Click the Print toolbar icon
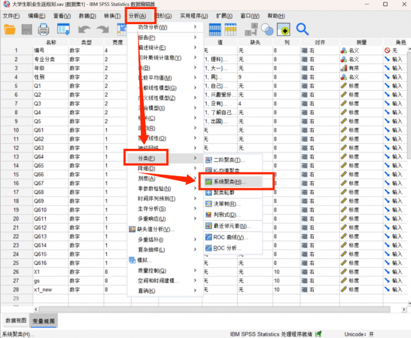411x338 pixels. [x=44, y=30]
